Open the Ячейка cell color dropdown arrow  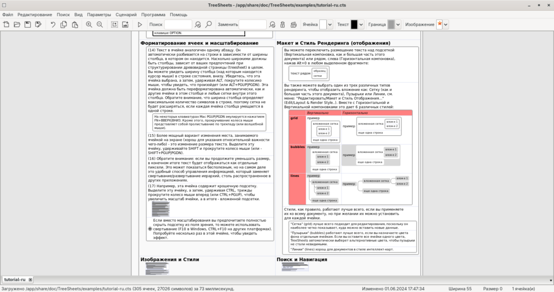(329, 24)
